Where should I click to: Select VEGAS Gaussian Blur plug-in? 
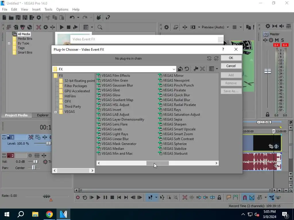(x=117, y=85)
